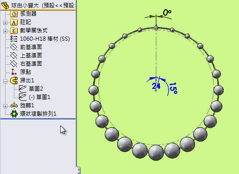Viewport: 239px width, 174px height.
Task: Select 感測器 in the feature tree
Action: pos(28,14)
